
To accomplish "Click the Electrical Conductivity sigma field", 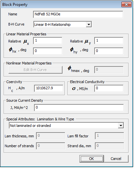I will 109,88.
